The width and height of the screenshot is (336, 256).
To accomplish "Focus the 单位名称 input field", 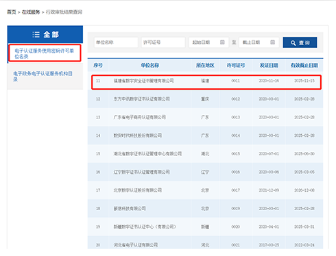I will (x=116, y=42).
